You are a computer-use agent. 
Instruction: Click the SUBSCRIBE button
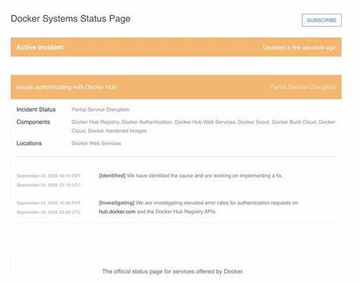321,20
